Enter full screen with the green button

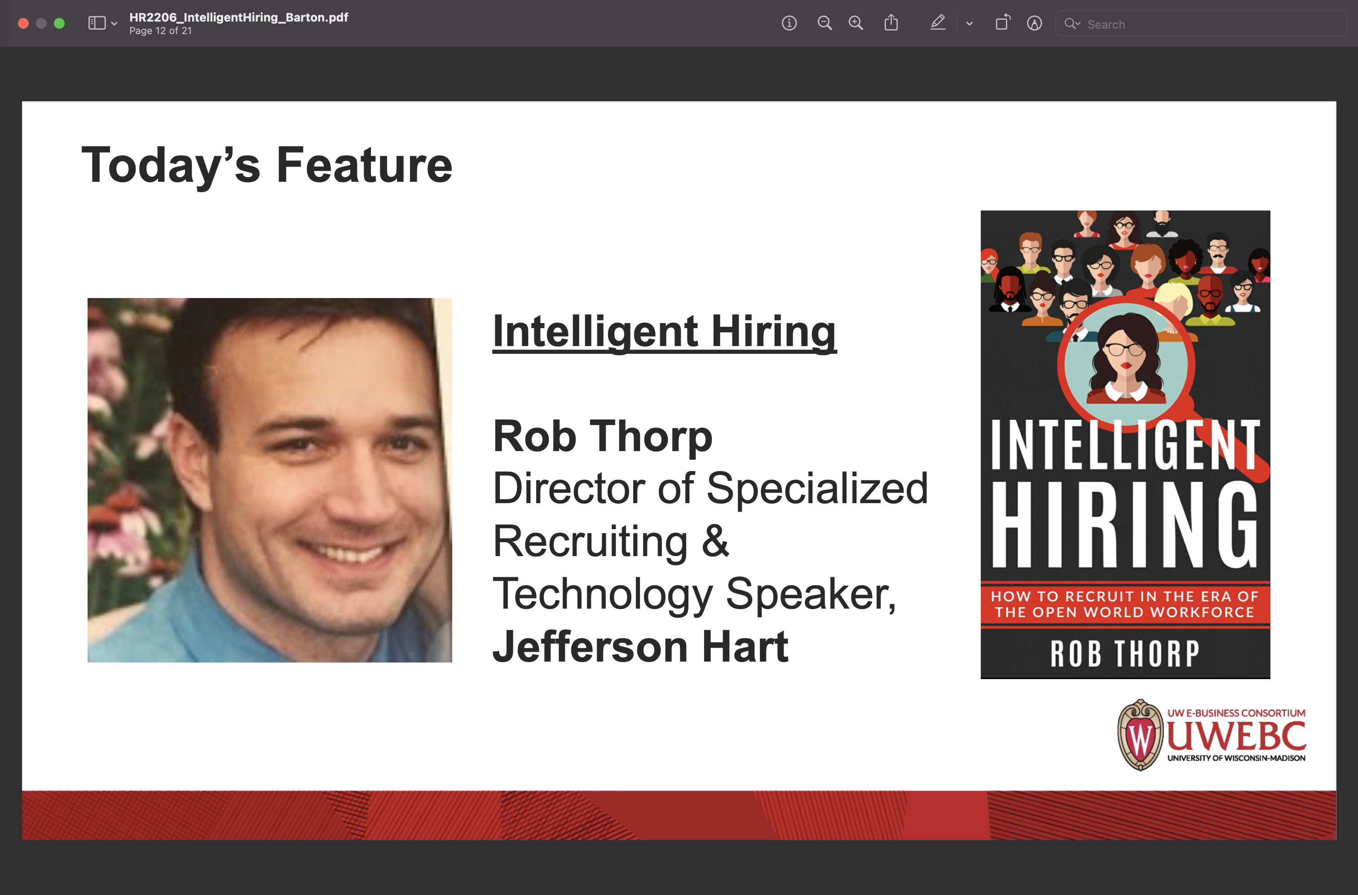pos(59,23)
